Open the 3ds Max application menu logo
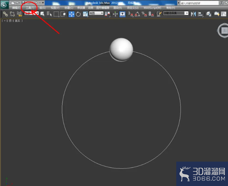This screenshot has width=228, height=186. click(4, 4)
